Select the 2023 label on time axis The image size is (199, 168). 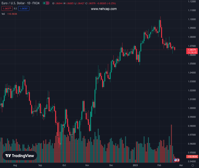pos(135,165)
